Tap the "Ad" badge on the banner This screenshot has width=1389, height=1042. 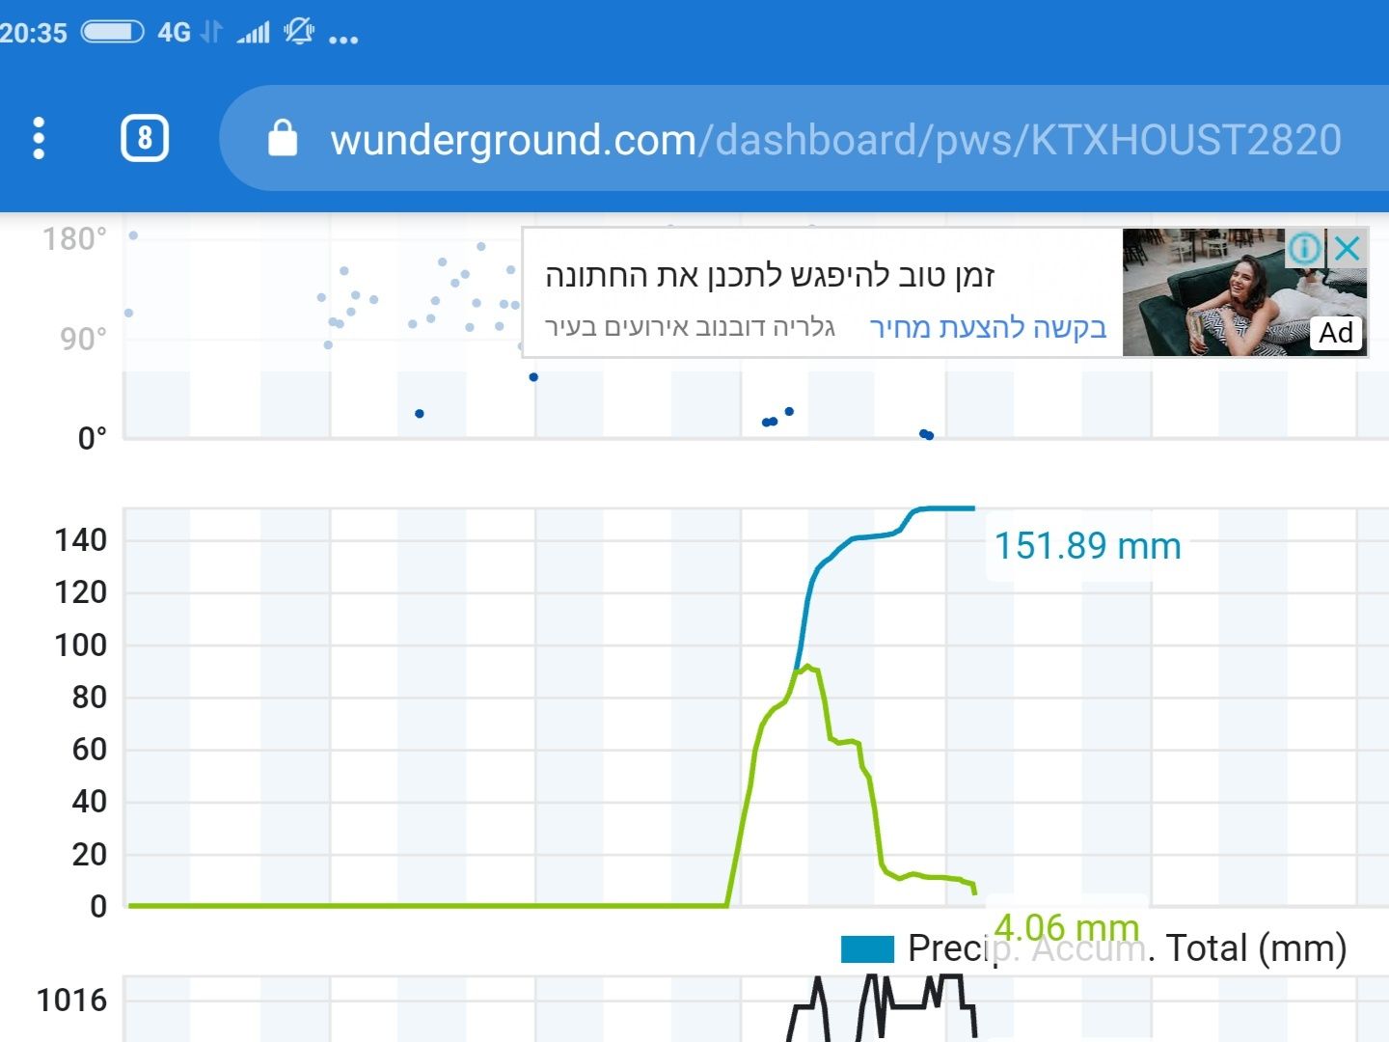point(1336,333)
